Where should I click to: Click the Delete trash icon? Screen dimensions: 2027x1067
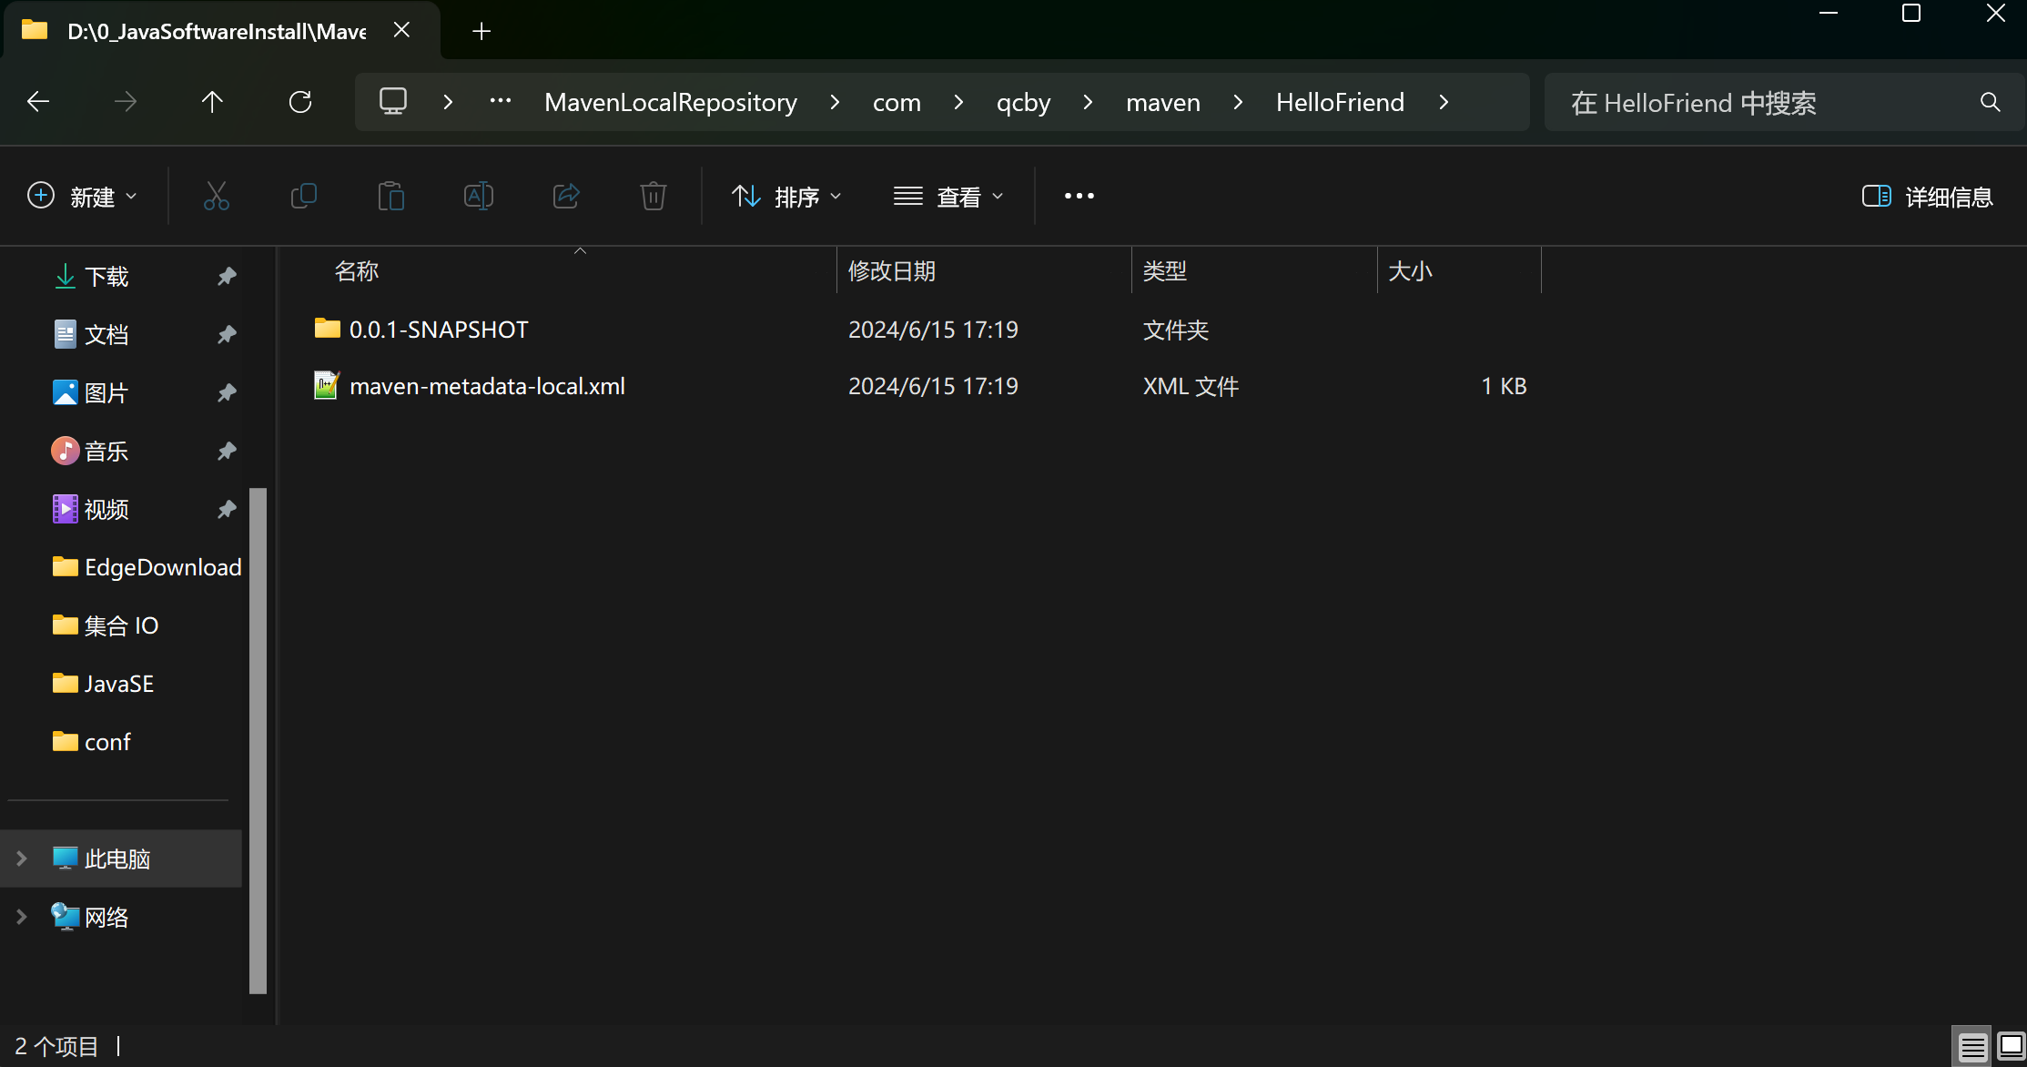(654, 196)
